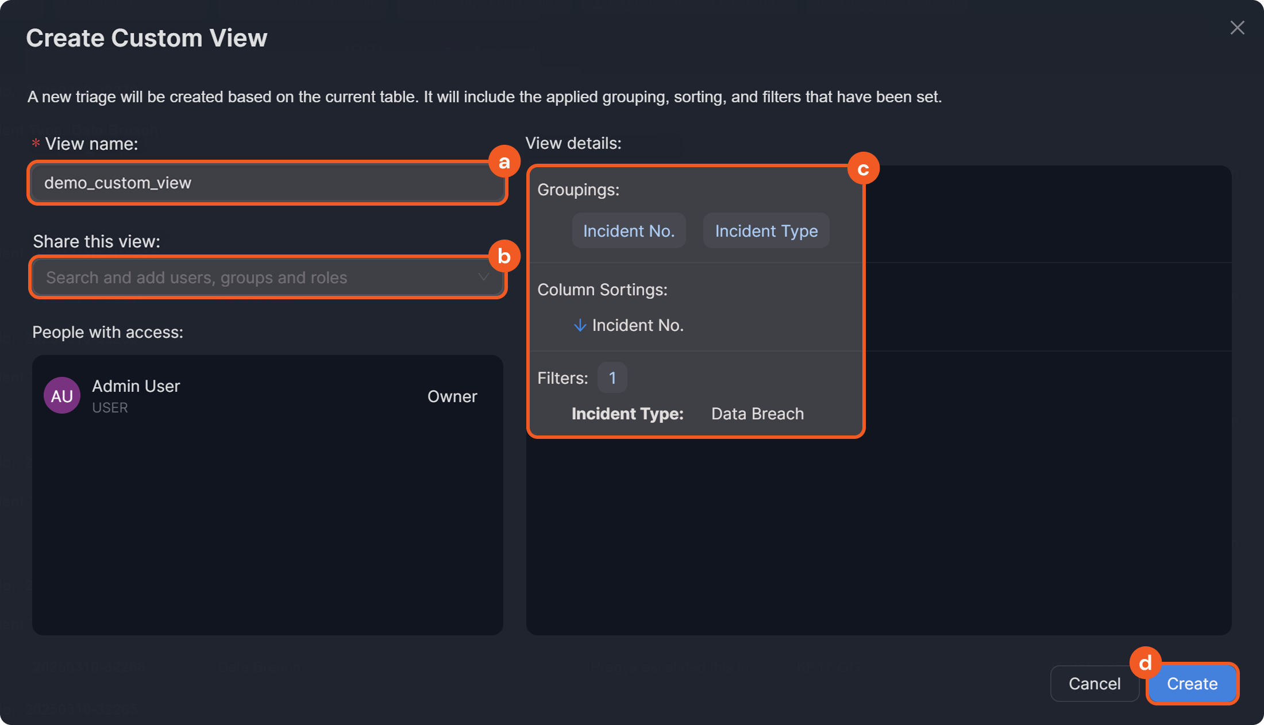Click annotation marker b badge

coord(504,256)
